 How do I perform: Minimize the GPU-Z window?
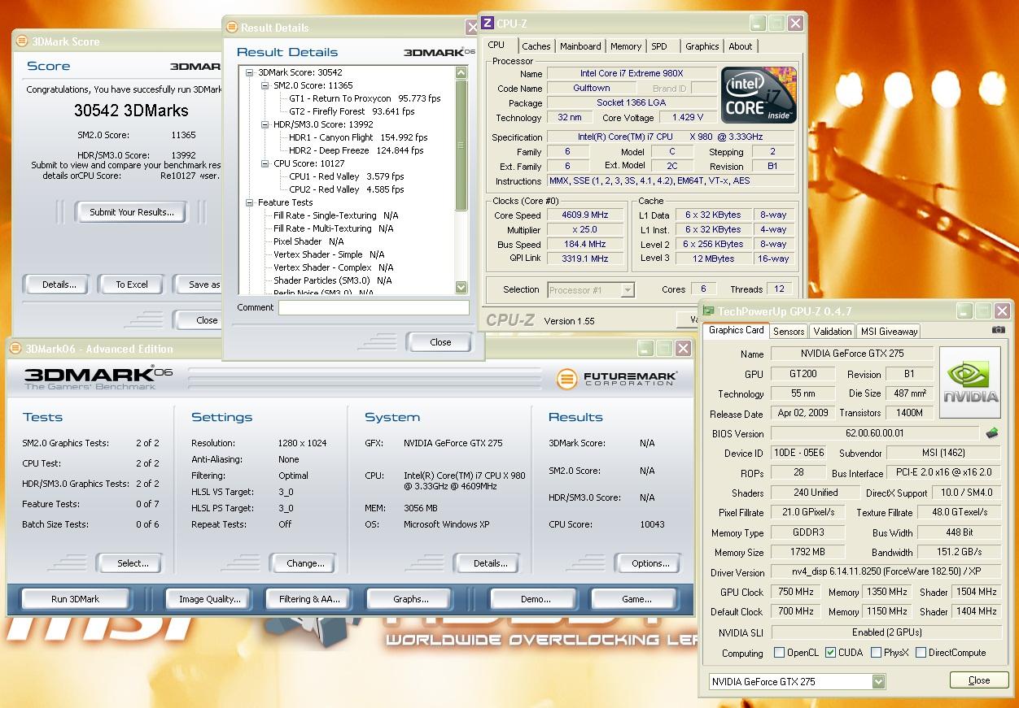click(964, 311)
